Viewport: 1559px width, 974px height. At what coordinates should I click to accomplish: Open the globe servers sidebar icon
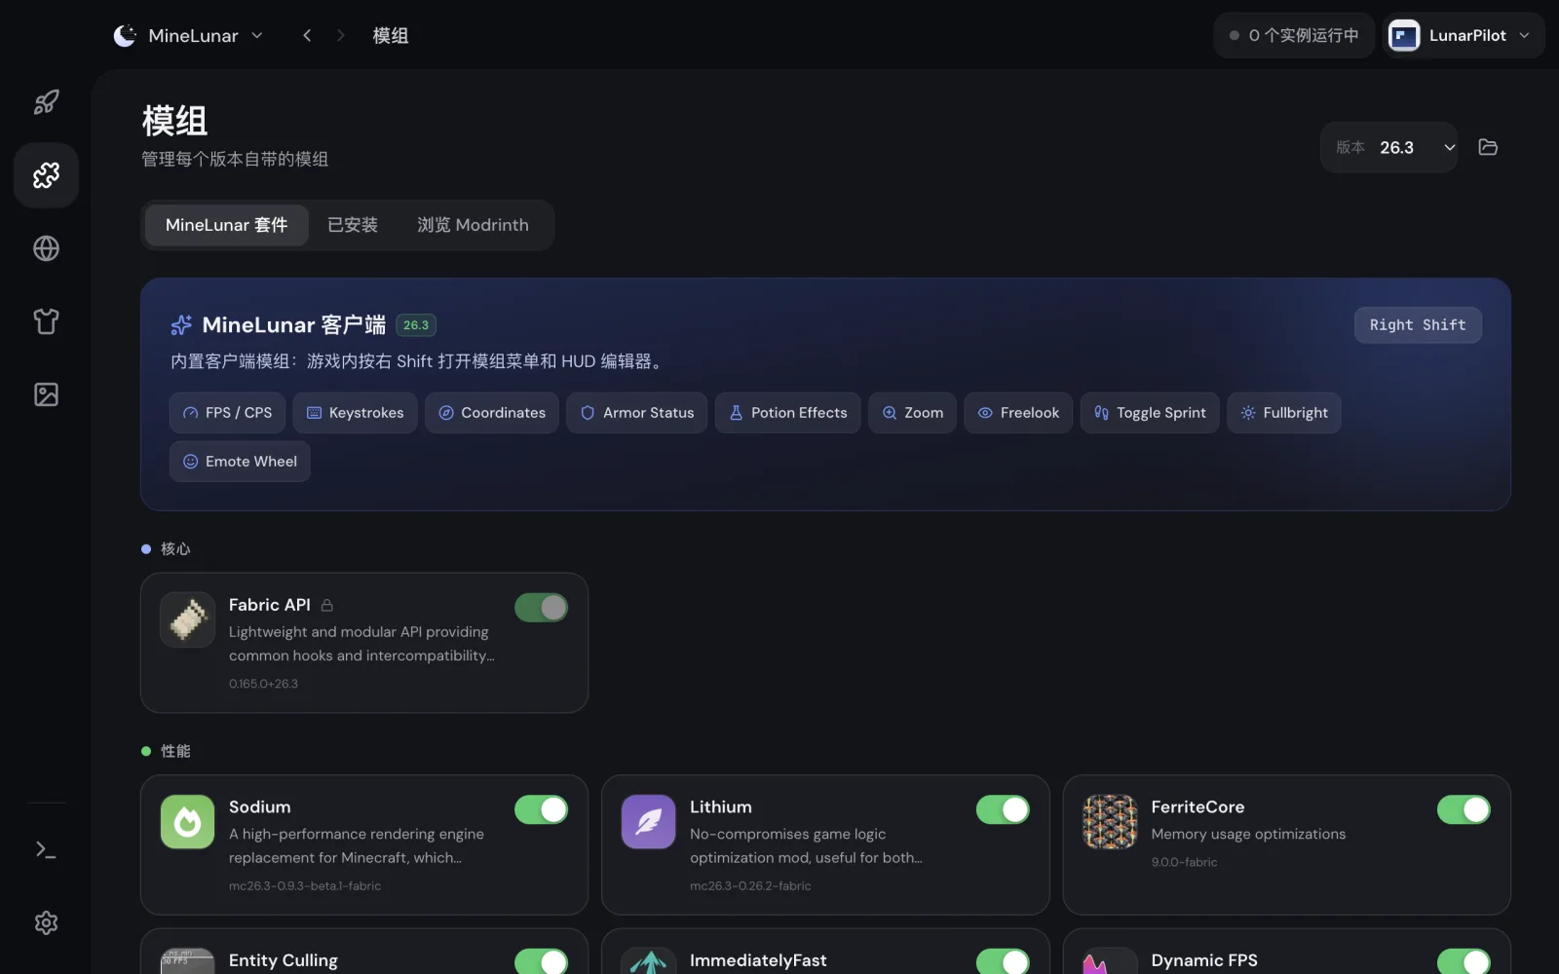[x=46, y=248]
